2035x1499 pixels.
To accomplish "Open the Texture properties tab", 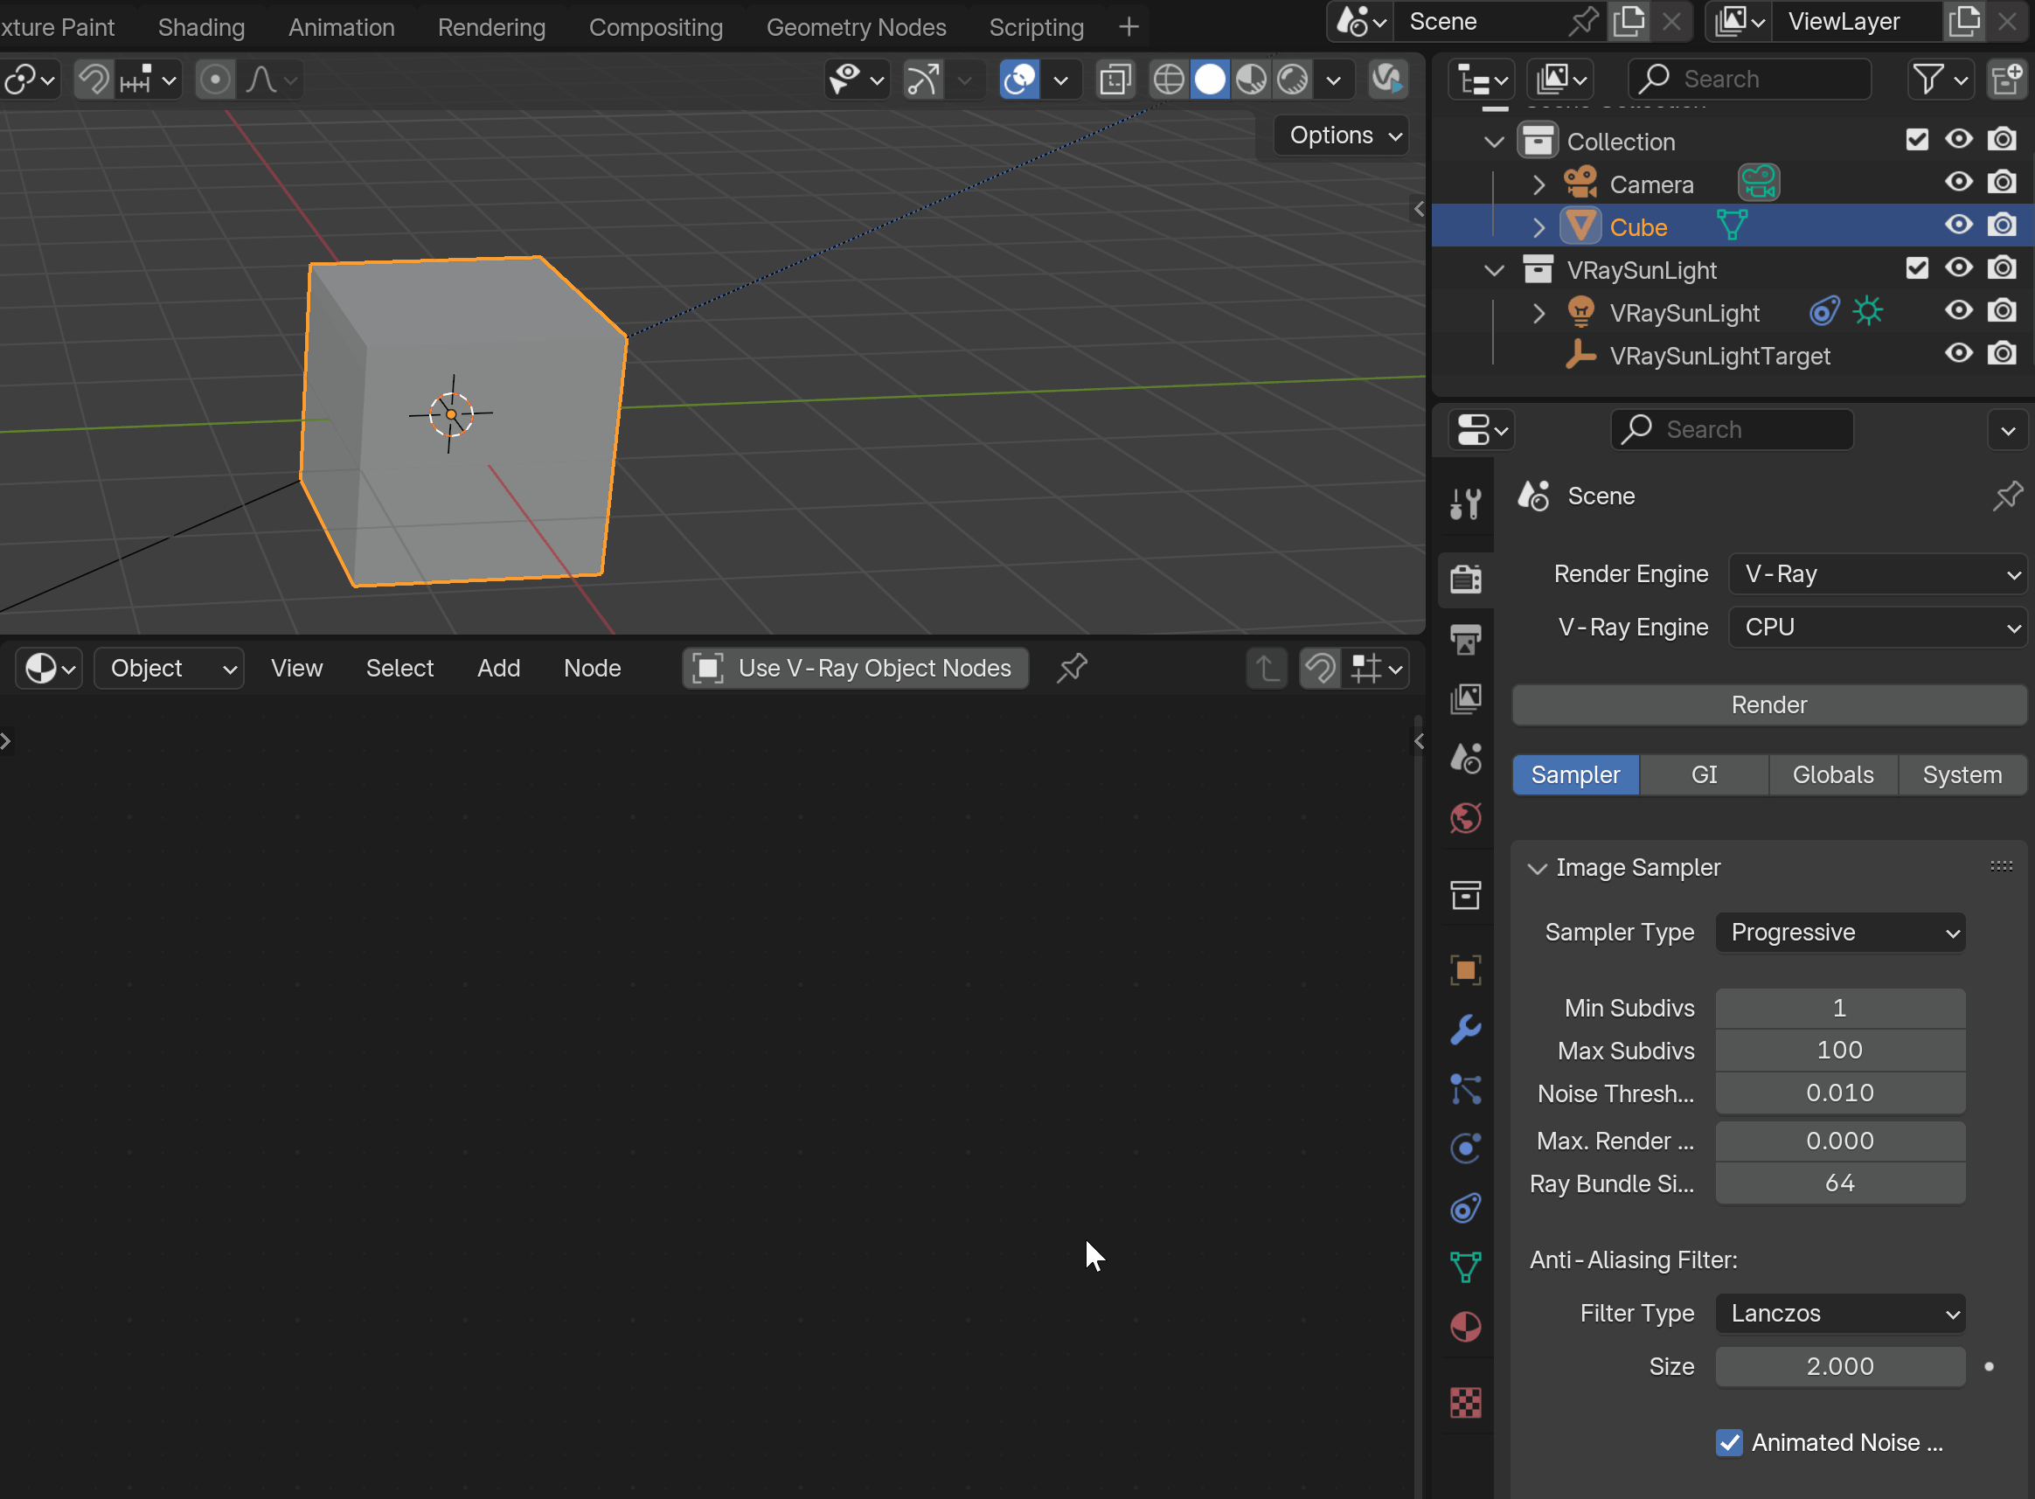I will coord(1465,1403).
